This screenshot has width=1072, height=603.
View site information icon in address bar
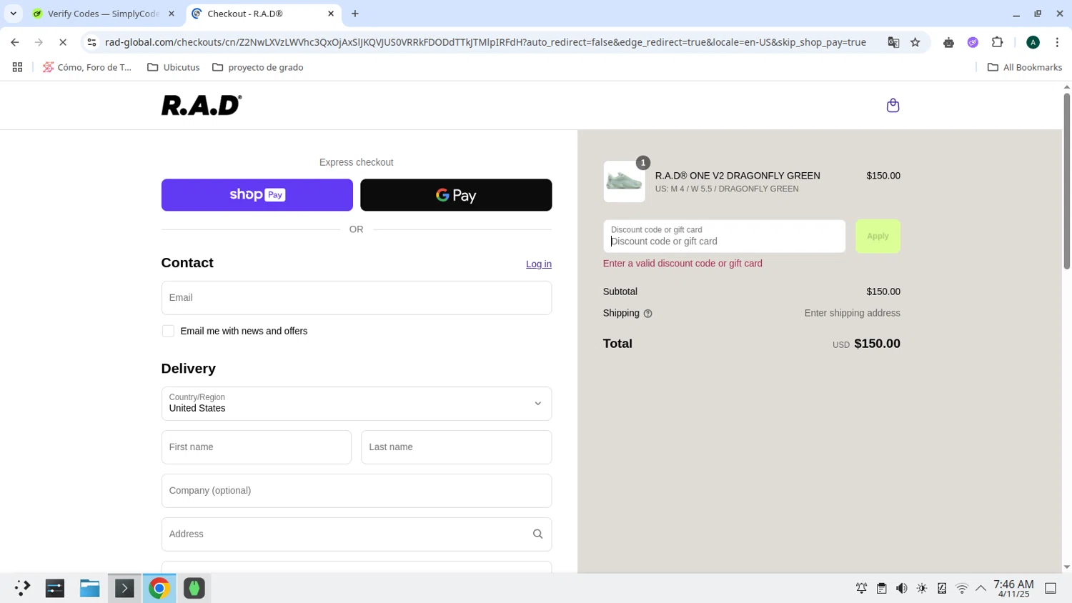(91, 42)
